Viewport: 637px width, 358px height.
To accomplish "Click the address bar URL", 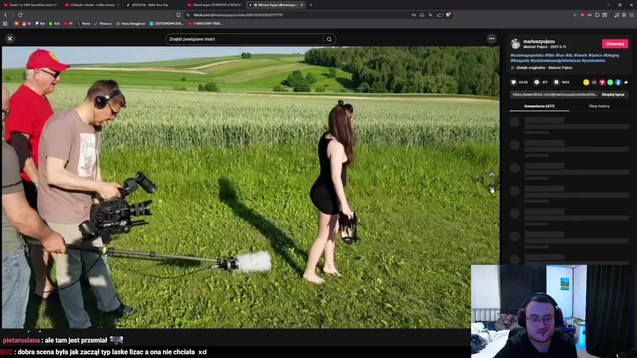I will tap(238, 15).
